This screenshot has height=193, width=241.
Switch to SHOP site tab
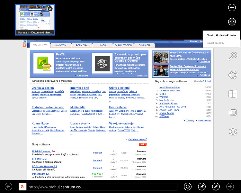coord(103,45)
